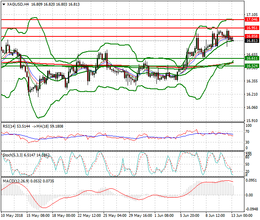Click the 25 May 04:00 time label
Screen dimensions: 260x220
(x=115, y=216)
